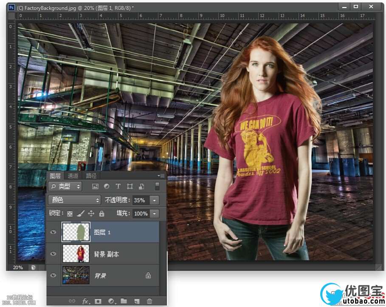This screenshot has width=386, height=307.
Task: Minimize the FactoryBackground.jpg document window
Action: (x=344, y=7)
